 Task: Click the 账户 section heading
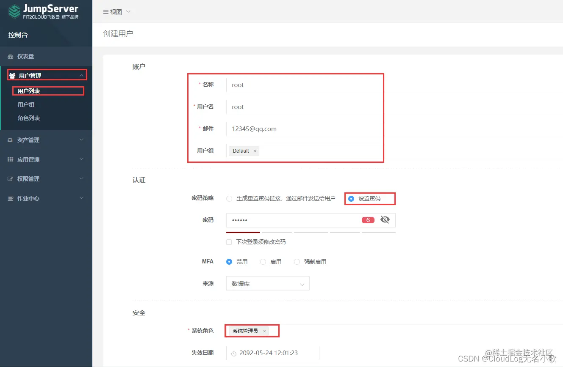(x=139, y=67)
